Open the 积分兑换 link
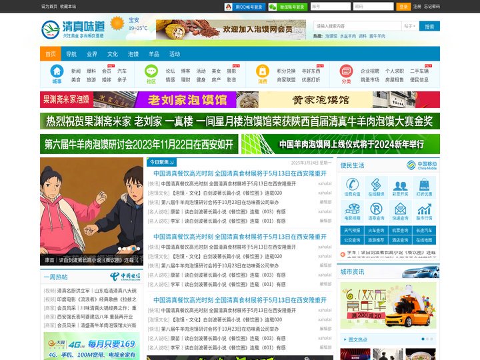 point(286,71)
